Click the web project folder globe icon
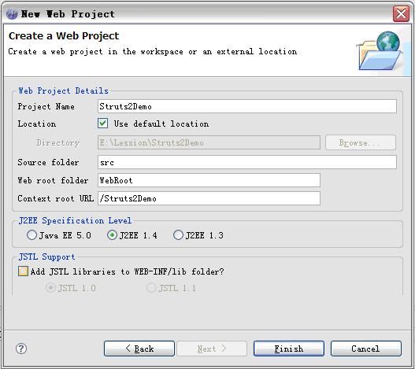Screen dimensions: 415x369 click(x=380, y=51)
